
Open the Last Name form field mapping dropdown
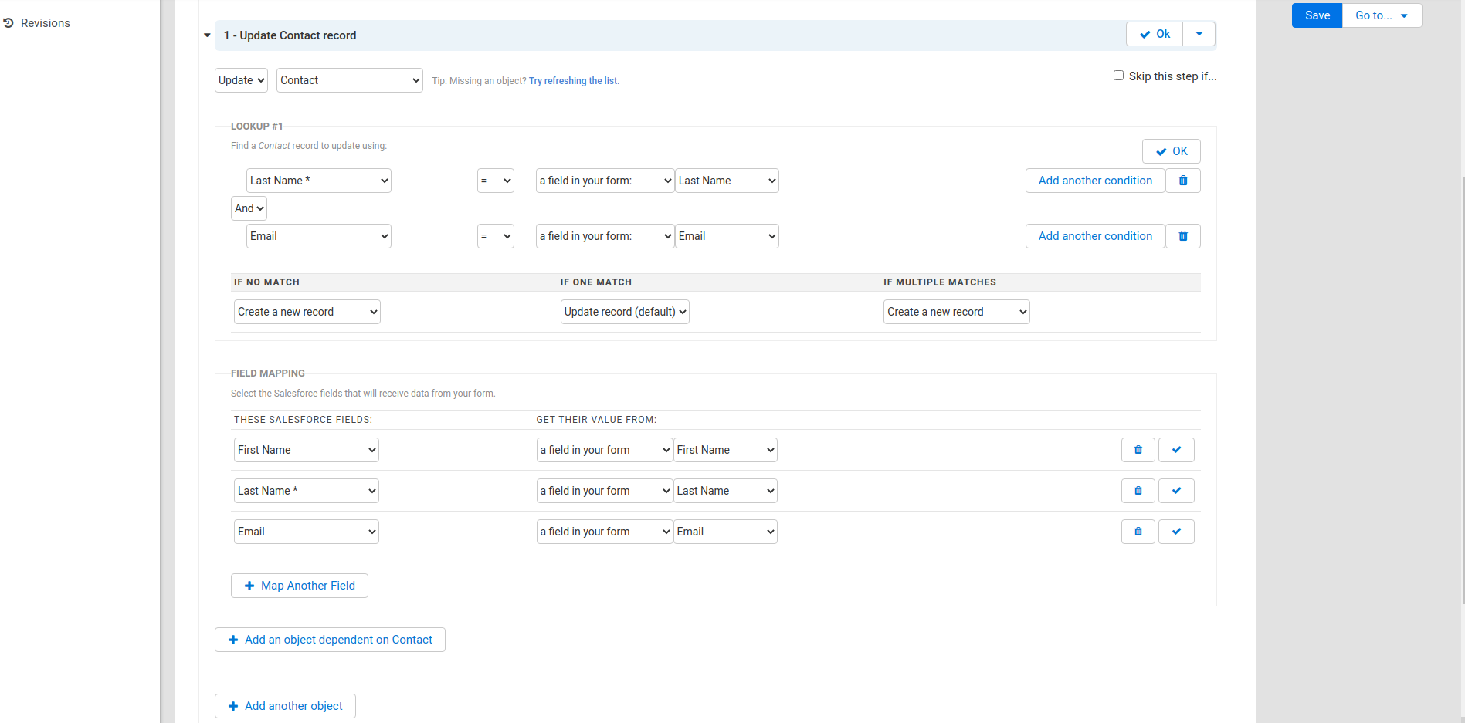(x=725, y=491)
